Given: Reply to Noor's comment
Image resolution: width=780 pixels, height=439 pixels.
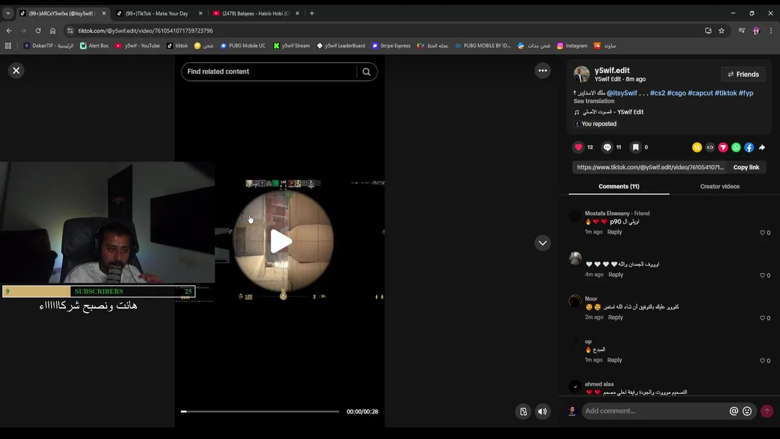Looking at the screenshot, I should 615,318.
